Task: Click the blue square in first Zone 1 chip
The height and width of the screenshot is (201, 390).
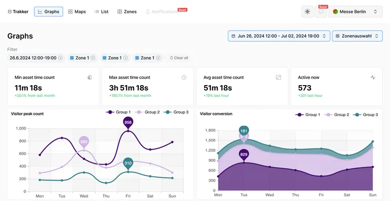Action: [72, 58]
